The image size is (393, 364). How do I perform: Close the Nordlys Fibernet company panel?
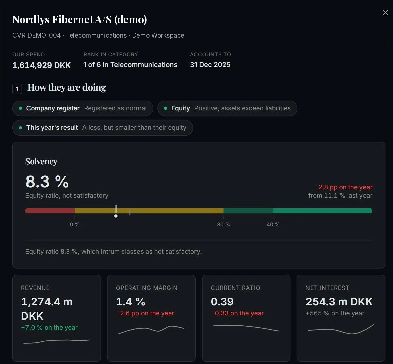[x=385, y=12]
